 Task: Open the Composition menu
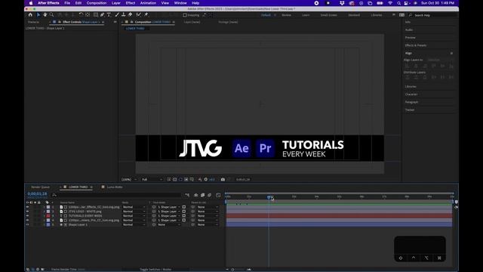(x=97, y=3)
